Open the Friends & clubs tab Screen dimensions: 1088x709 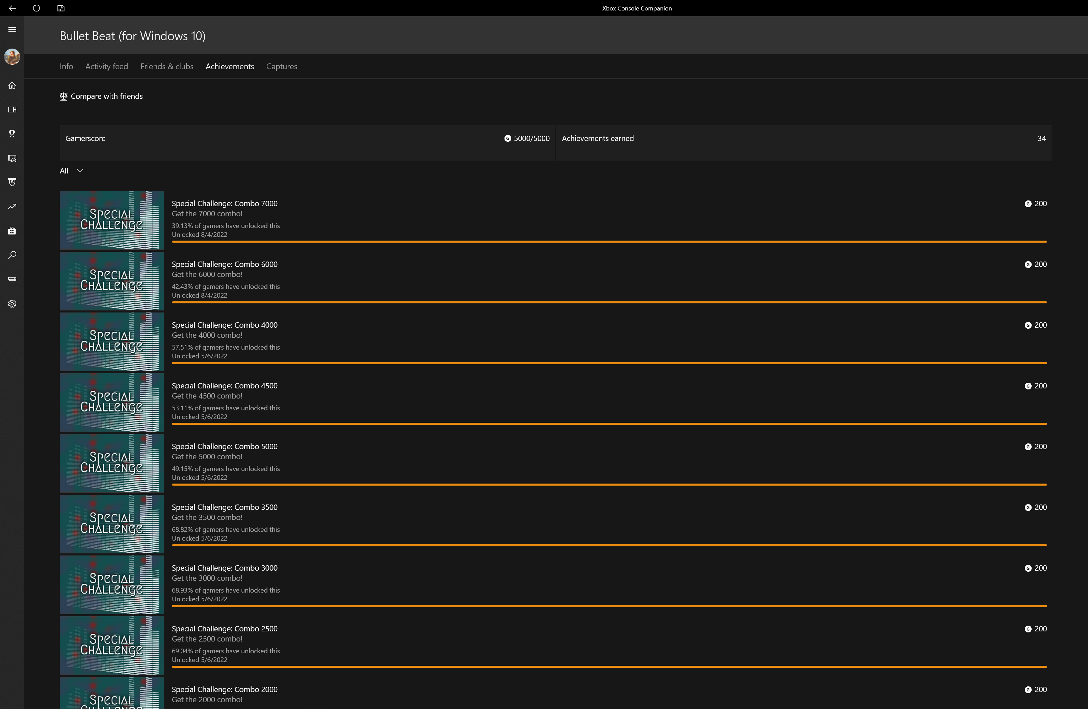click(x=167, y=67)
